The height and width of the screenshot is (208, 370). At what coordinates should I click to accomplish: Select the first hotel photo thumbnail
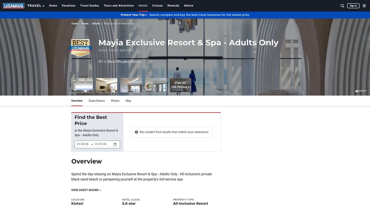(82, 85)
